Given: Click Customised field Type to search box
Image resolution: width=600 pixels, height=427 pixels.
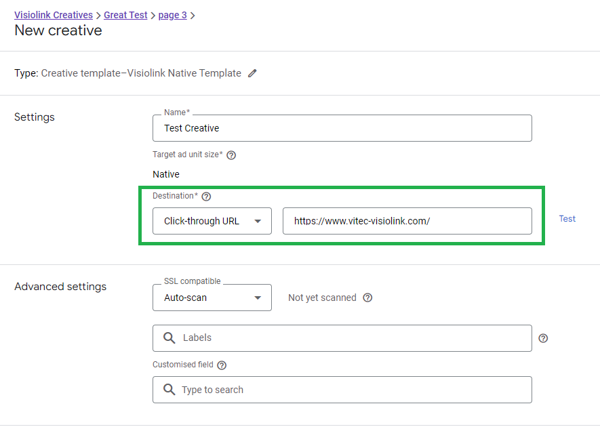Looking at the screenshot, I should 342,390.
